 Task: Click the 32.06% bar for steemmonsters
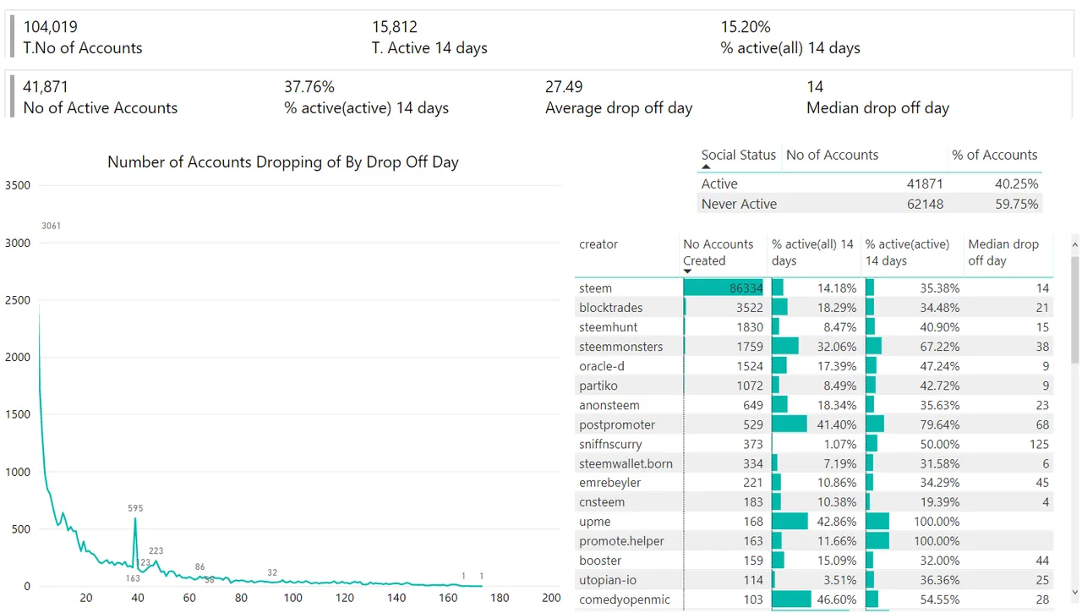coord(784,347)
